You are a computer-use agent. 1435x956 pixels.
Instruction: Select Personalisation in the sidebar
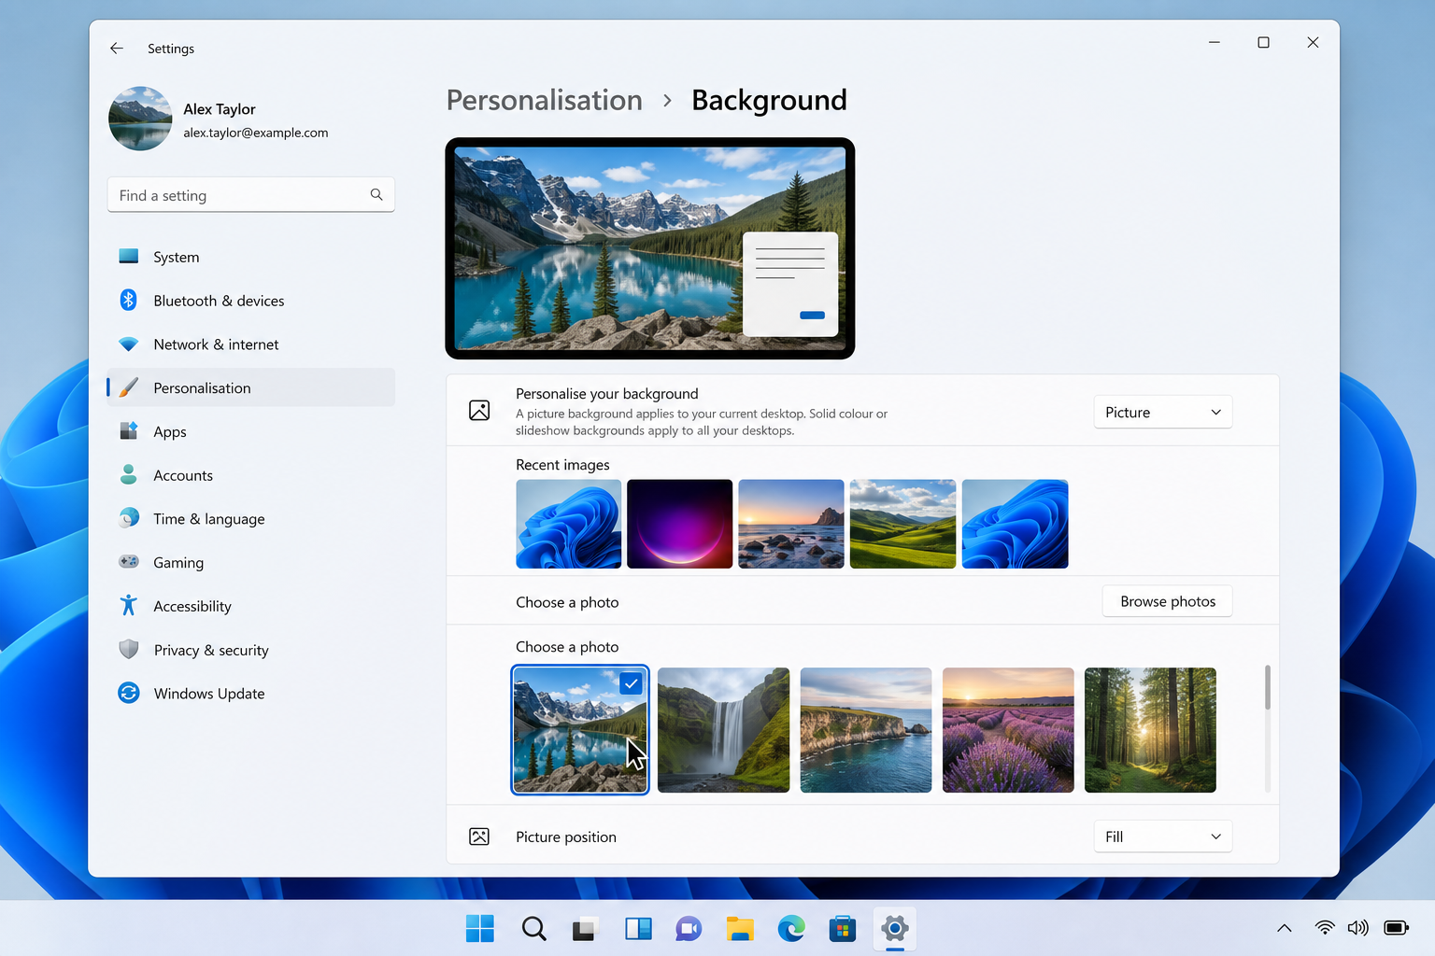251,387
